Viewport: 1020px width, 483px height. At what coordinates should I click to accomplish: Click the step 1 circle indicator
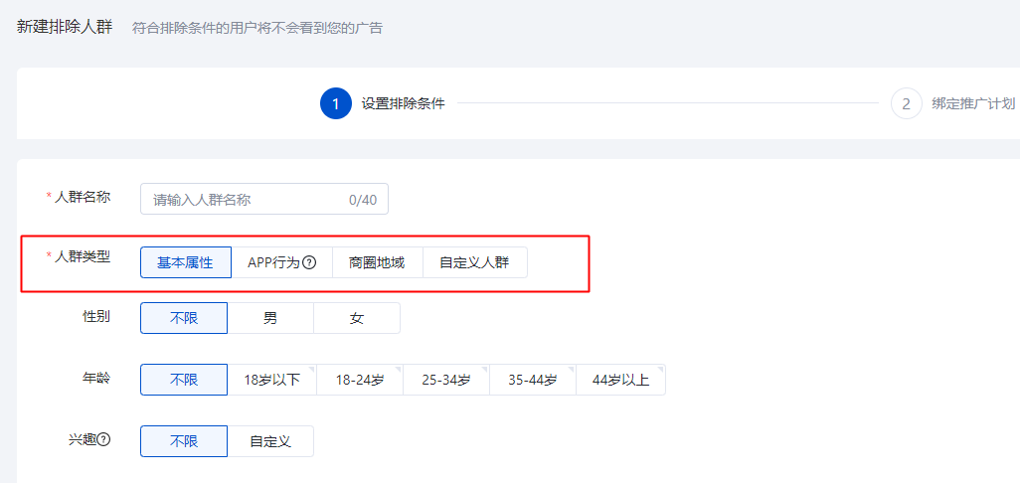(336, 103)
